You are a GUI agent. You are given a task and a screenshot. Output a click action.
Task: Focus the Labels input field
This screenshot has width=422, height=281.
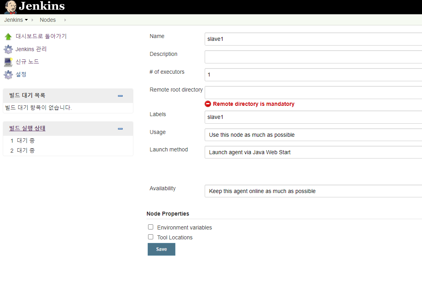click(x=313, y=117)
